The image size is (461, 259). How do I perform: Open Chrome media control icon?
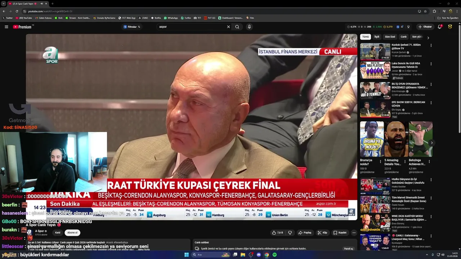[x=444, y=11]
